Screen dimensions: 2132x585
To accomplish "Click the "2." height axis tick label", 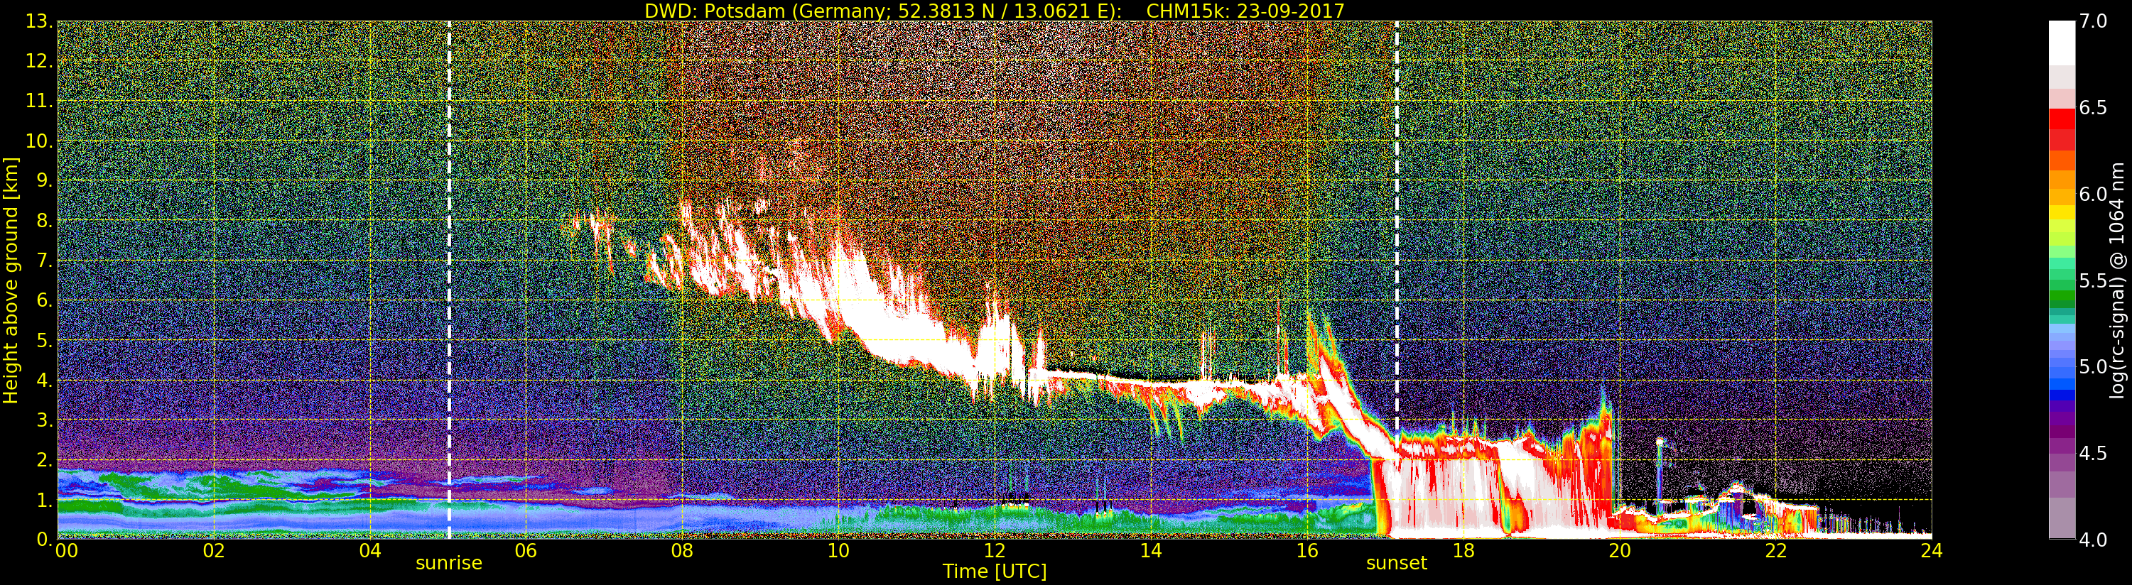I will coord(44,459).
